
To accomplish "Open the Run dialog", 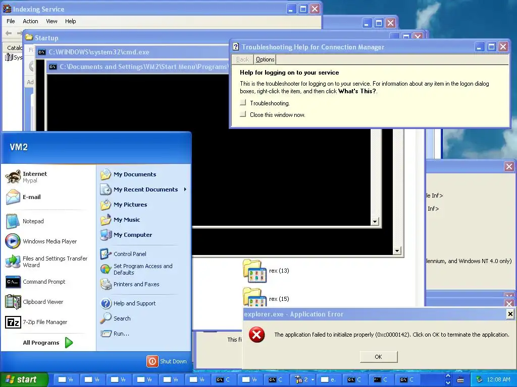I will point(144,334).
